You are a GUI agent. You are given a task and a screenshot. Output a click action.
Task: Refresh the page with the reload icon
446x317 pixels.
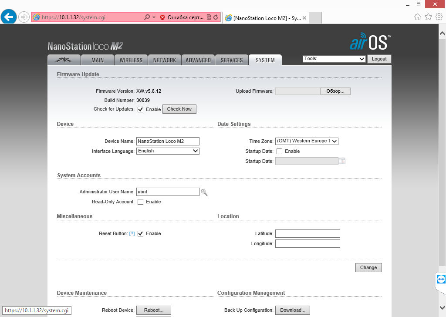click(x=216, y=17)
